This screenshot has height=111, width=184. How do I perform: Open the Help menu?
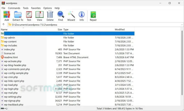pos(57,8)
